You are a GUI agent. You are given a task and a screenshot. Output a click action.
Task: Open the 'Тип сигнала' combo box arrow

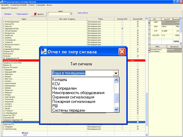point(116,73)
